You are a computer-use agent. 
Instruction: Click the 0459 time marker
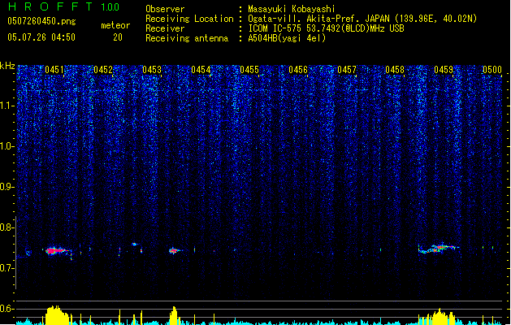click(x=444, y=70)
